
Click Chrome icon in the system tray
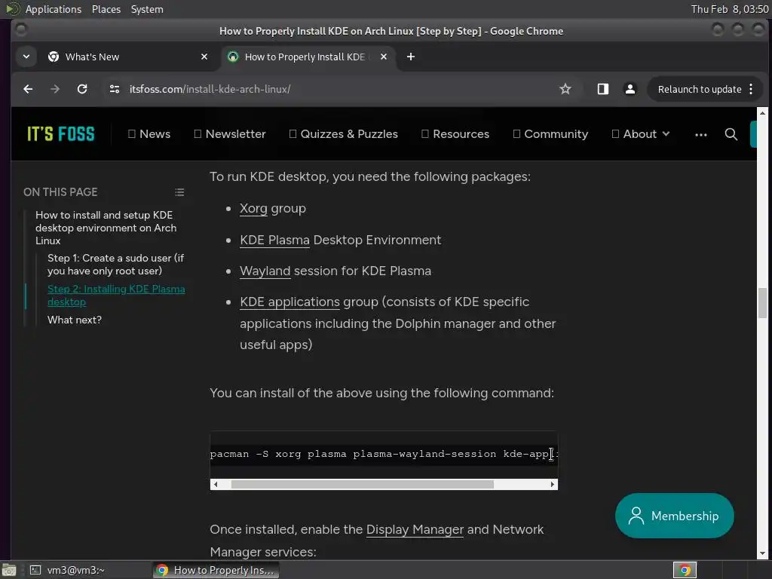pyautogui.click(x=685, y=570)
